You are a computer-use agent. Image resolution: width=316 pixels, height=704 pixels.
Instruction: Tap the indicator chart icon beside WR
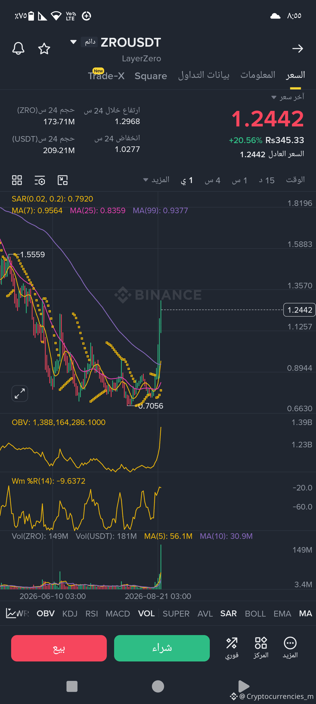[x=11, y=613]
